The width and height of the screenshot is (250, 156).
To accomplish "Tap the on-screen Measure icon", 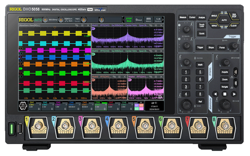I will [x=149, y=20].
